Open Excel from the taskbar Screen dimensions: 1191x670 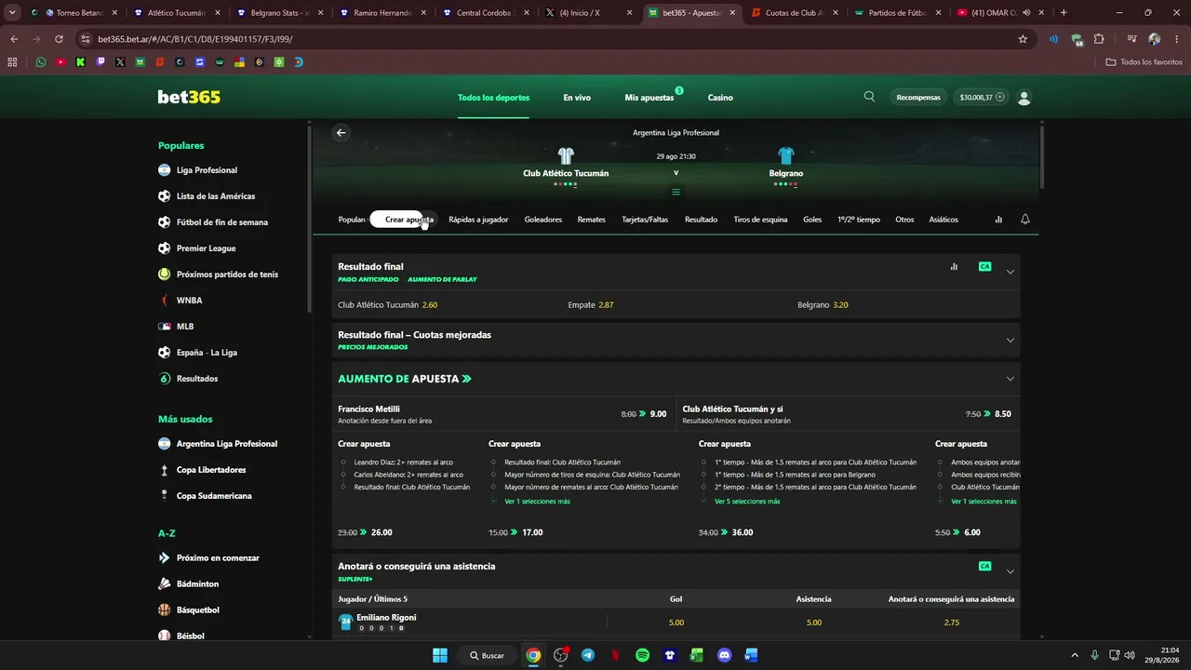[x=696, y=655]
